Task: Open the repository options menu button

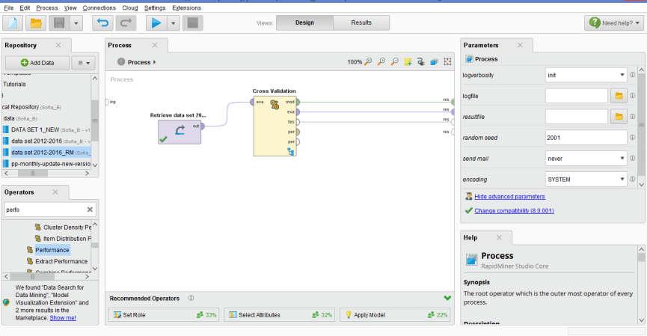Action: pos(83,63)
